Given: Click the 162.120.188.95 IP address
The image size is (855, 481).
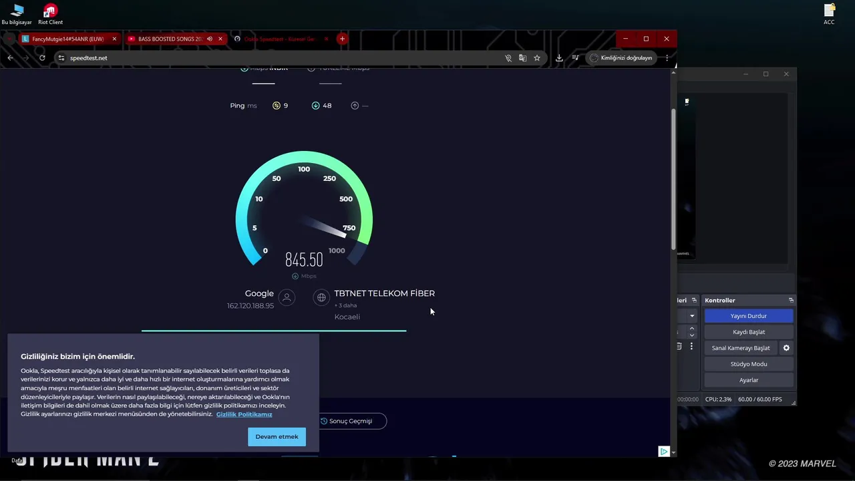Looking at the screenshot, I should (250, 306).
